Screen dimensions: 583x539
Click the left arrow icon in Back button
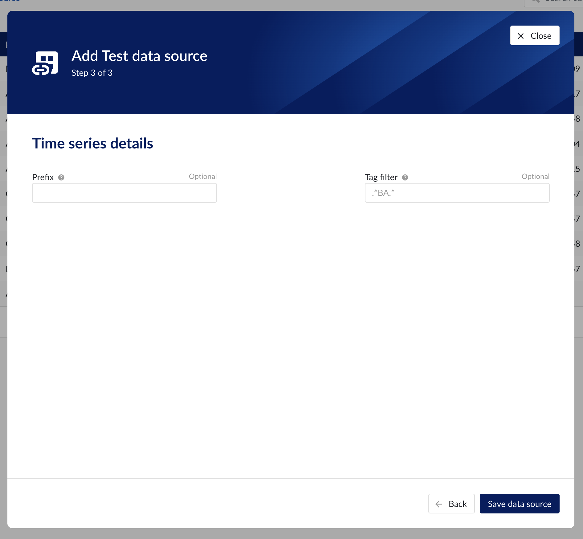coord(439,504)
